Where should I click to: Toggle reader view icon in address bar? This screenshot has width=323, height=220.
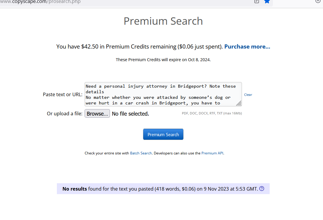257,1
